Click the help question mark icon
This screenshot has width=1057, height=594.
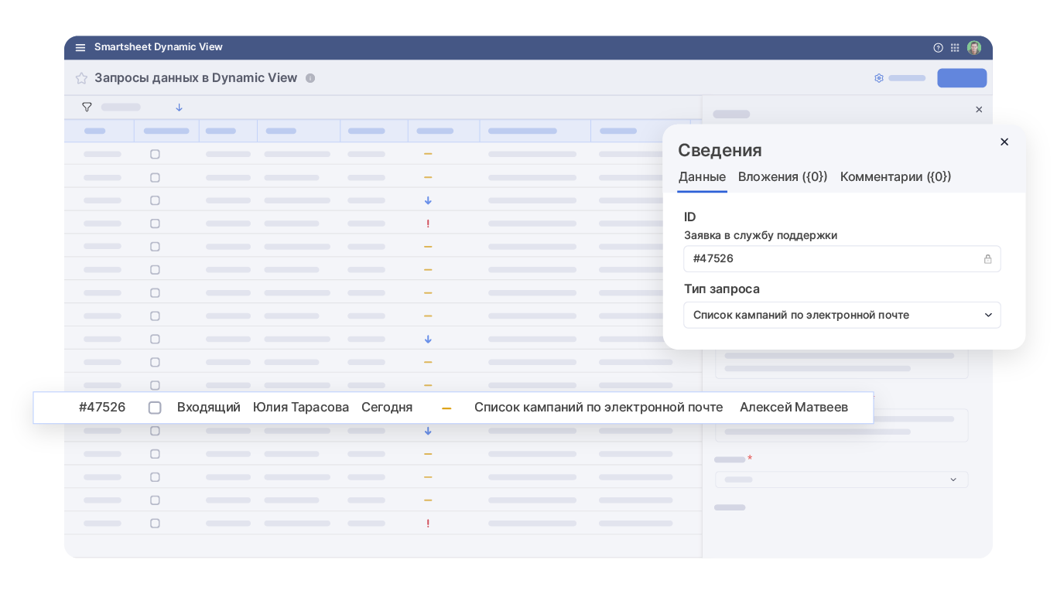(938, 48)
